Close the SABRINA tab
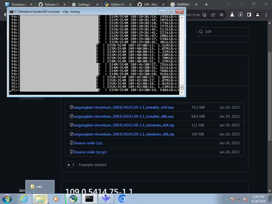The height and width of the screenshot is (204, 272). click(x=196, y=5)
